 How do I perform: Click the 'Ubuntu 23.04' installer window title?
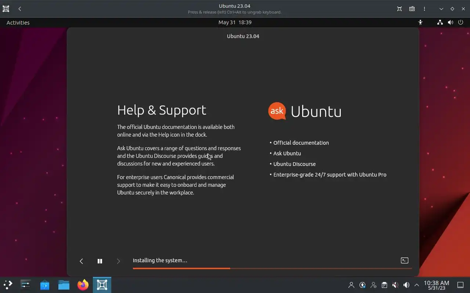coord(243,36)
